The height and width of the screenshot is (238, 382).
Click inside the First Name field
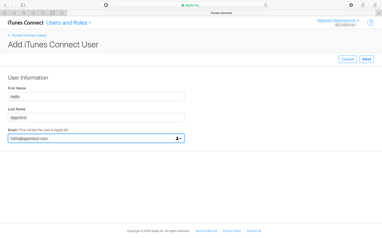click(95, 96)
